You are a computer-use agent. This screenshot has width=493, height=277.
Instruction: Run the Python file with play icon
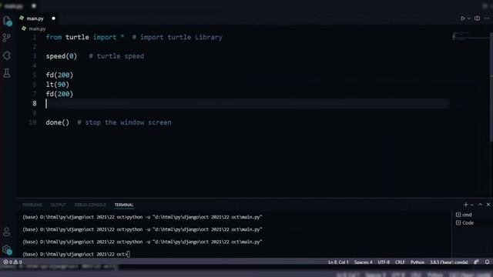462,18
